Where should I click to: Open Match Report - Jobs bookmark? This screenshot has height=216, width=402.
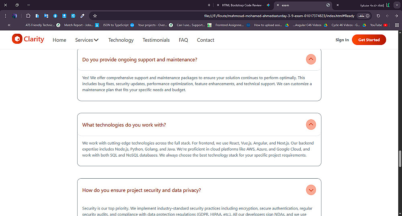point(82,25)
